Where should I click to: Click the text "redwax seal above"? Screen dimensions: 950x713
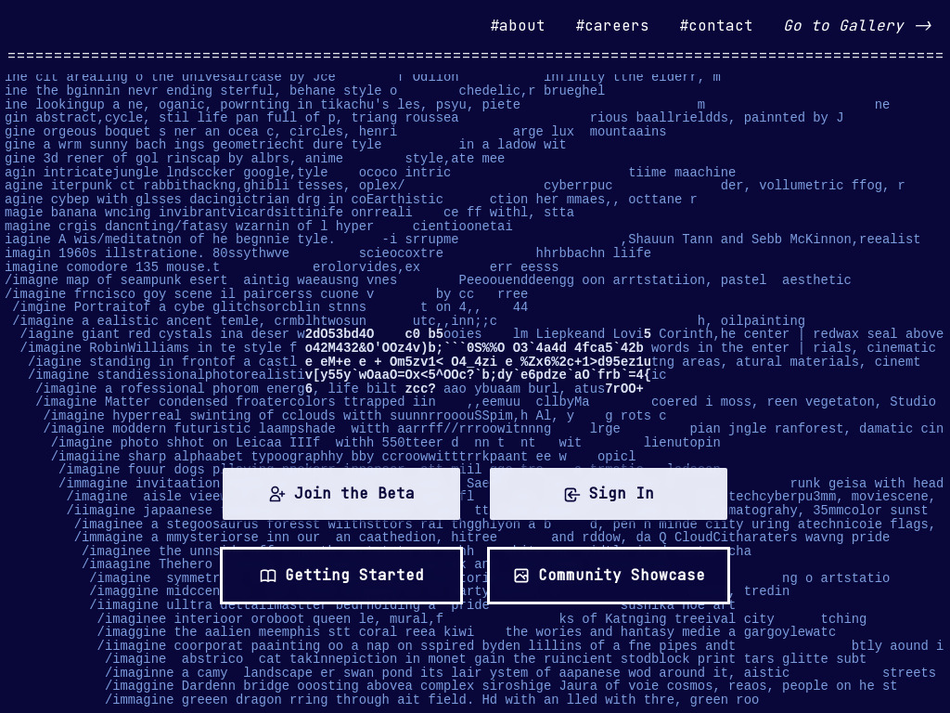point(878,334)
